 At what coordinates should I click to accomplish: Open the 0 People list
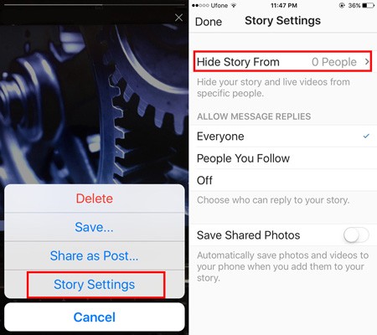coord(334,62)
